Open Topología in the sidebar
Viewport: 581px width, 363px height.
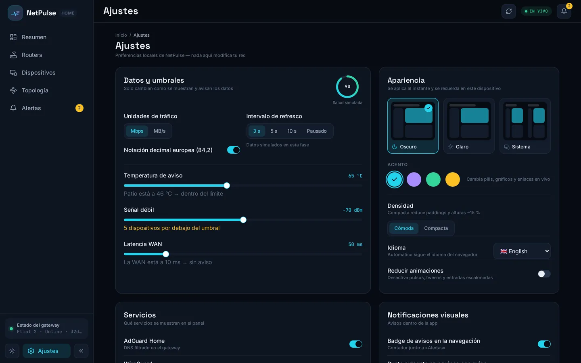coord(46,90)
